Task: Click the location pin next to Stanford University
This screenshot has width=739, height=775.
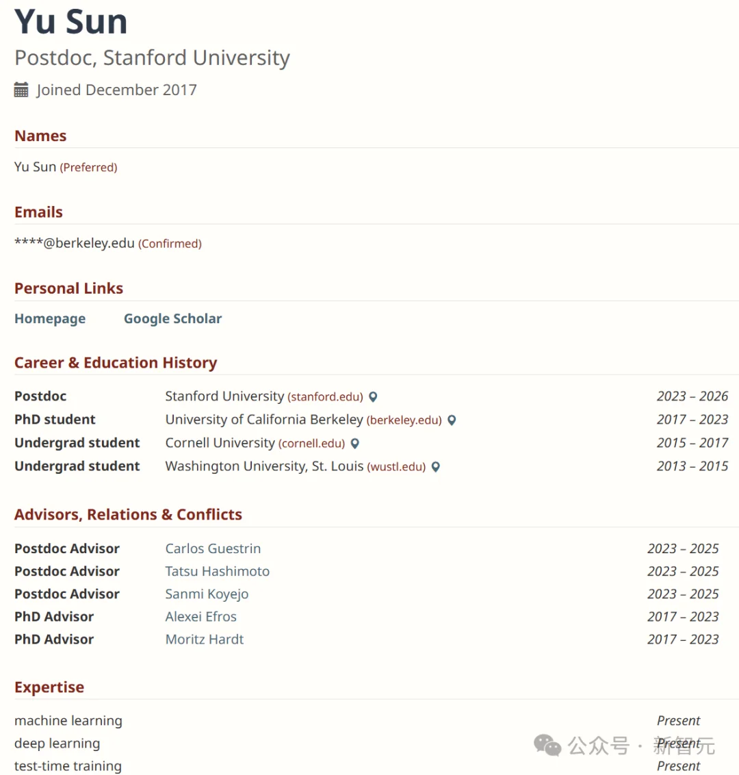Action: [373, 397]
